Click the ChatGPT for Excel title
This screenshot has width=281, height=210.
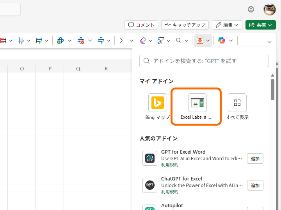click(181, 179)
